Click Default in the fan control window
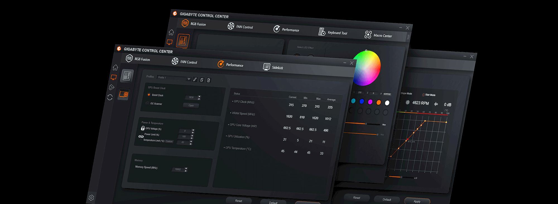The width and height of the screenshot is (558, 204). 387,199
